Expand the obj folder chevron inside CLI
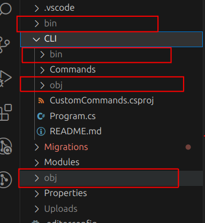Image resolution: width=205 pixels, height=223 pixels. [42, 85]
